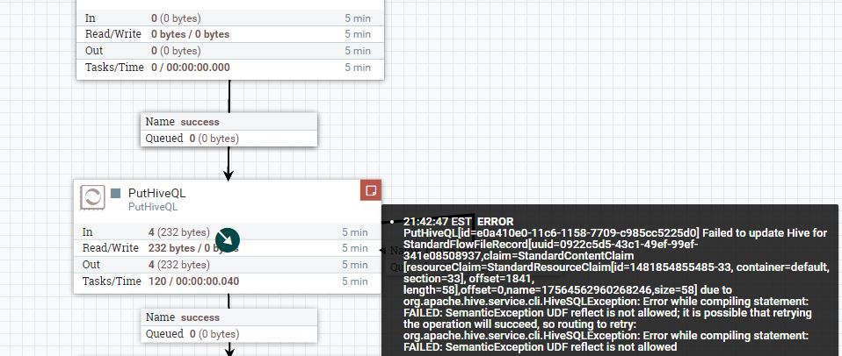Click the 21:42:47 EST timestamp in bulletin
The height and width of the screenshot is (356, 842).
point(438,222)
